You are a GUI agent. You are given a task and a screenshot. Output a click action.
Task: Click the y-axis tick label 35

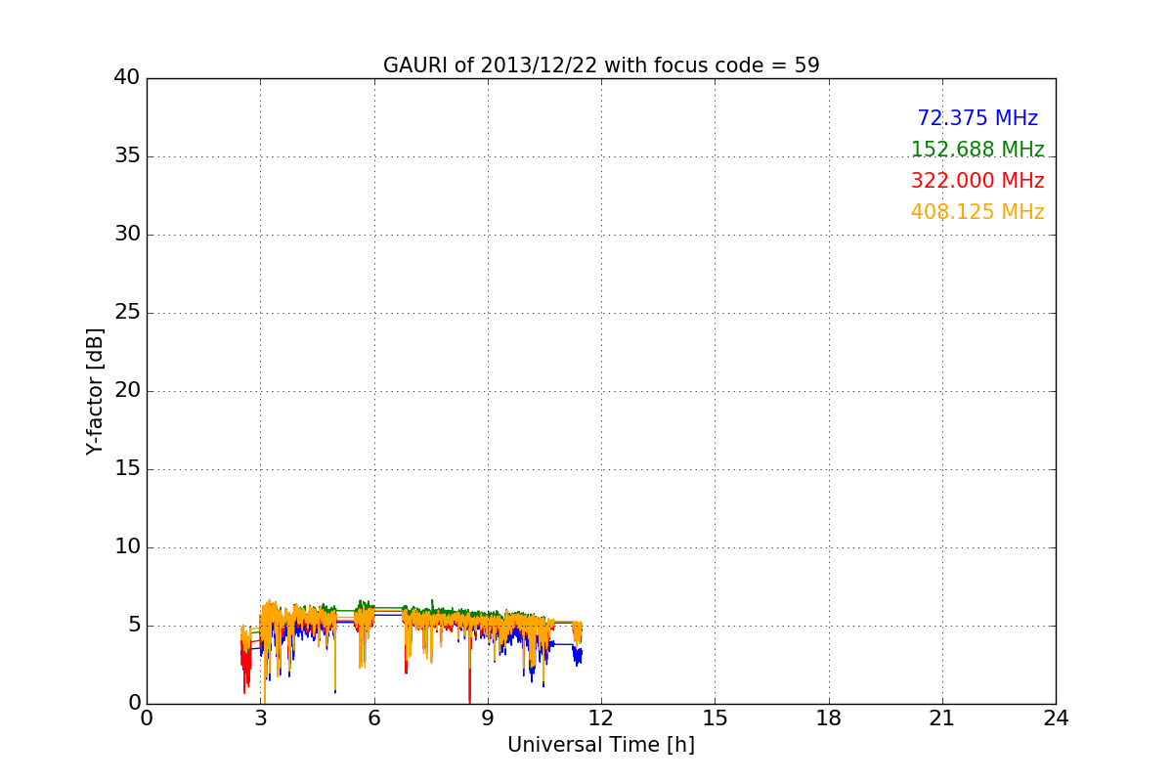127,156
